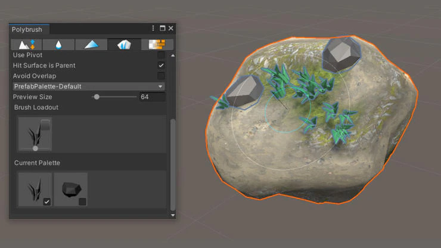Switch to the Polybrush tab
Viewport: 441px width, 248px height.
click(x=29, y=29)
